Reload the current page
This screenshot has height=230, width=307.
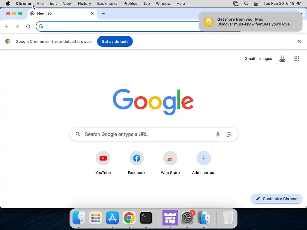(28, 26)
